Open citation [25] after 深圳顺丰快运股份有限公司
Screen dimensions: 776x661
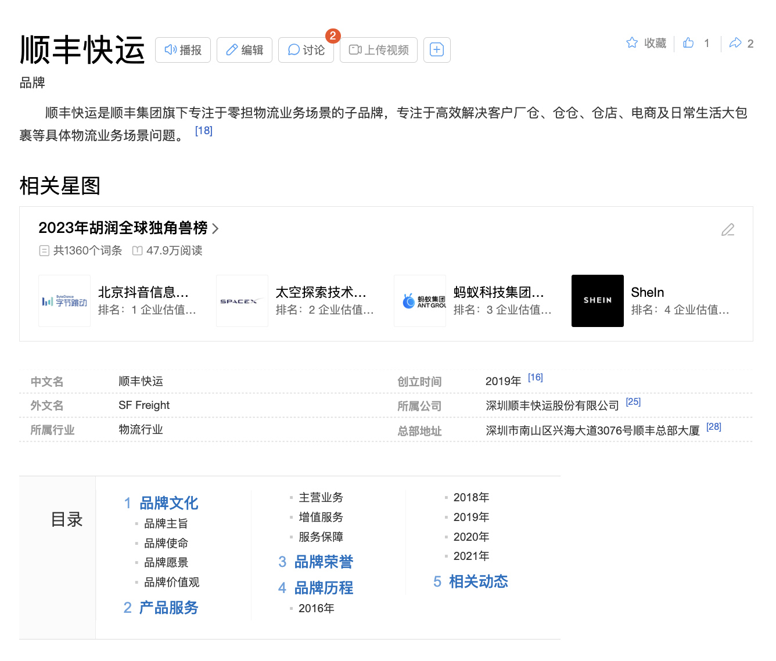point(633,402)
